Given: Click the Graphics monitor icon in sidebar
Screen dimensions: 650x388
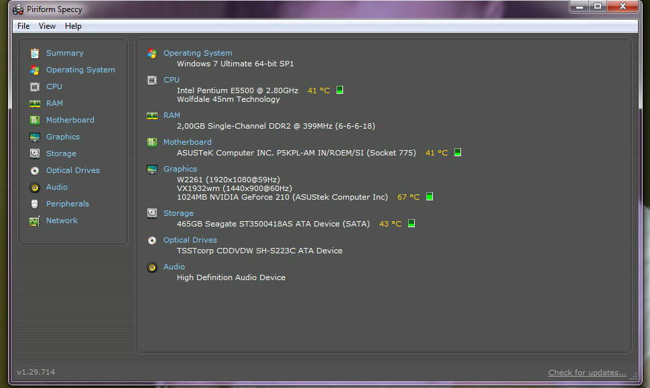Looking at the screenshot, I should click(x=35, y=137).
